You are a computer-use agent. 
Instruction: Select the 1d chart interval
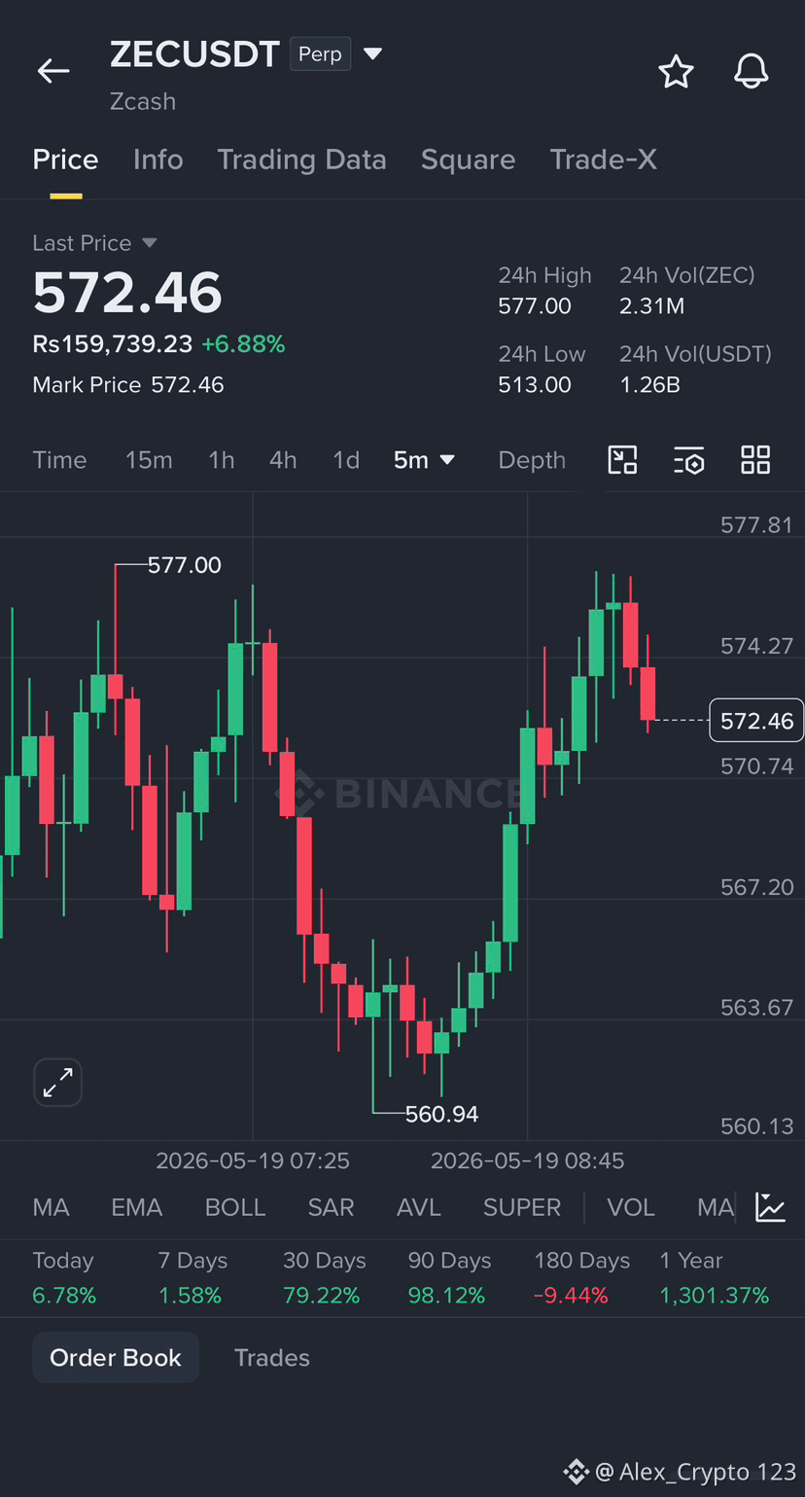point(346,460)
